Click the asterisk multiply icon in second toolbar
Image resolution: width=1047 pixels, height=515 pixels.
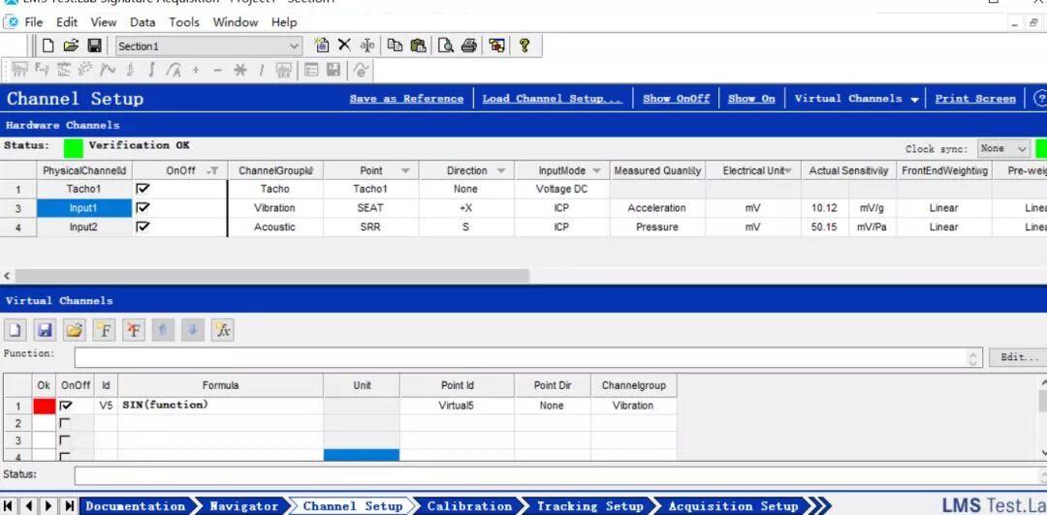tap(239, 70)
